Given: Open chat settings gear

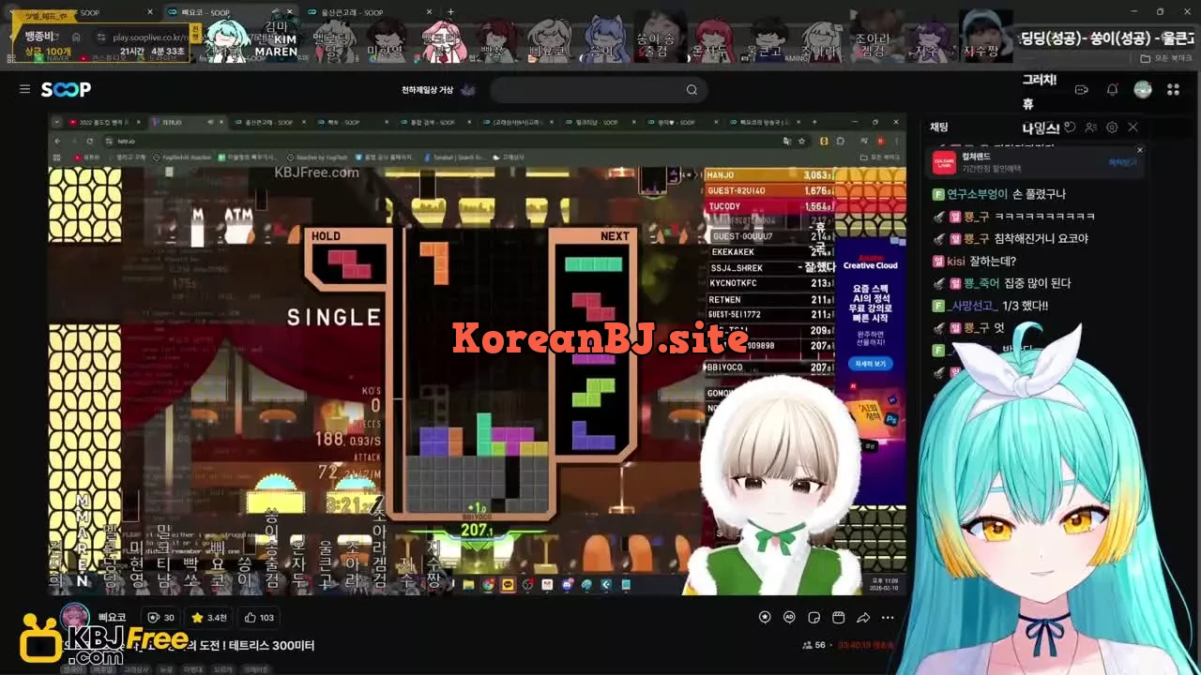Looking at the screenshot, I should click(1112, 127).
